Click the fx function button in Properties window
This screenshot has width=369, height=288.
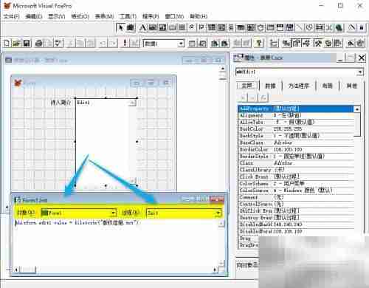(x=263, y=98)
